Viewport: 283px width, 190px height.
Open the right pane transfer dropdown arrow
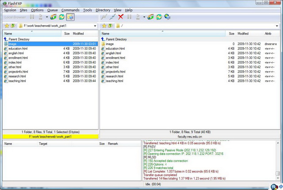click(x=144, y=17)
